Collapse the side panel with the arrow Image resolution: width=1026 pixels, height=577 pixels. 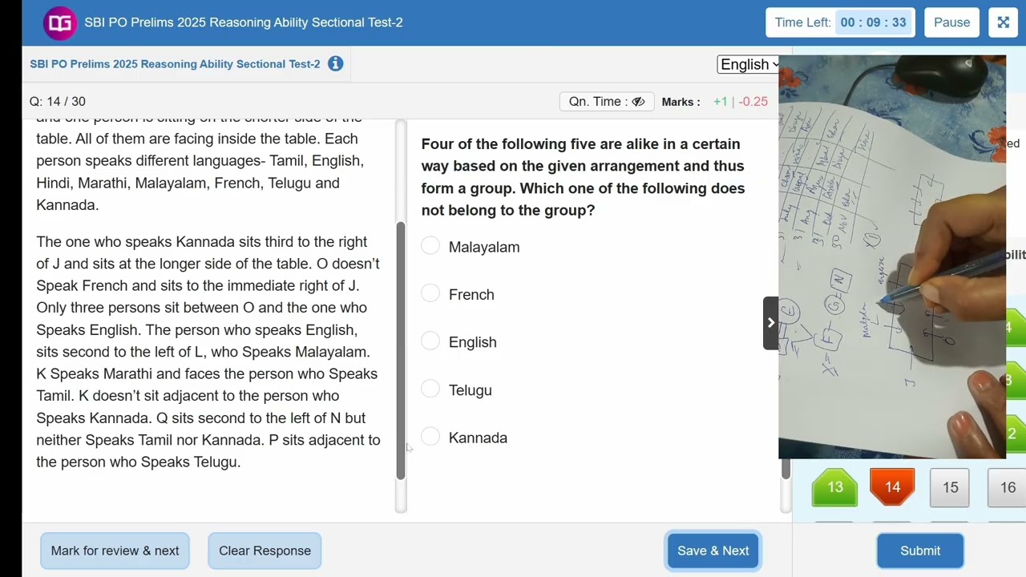pos(771,323)
